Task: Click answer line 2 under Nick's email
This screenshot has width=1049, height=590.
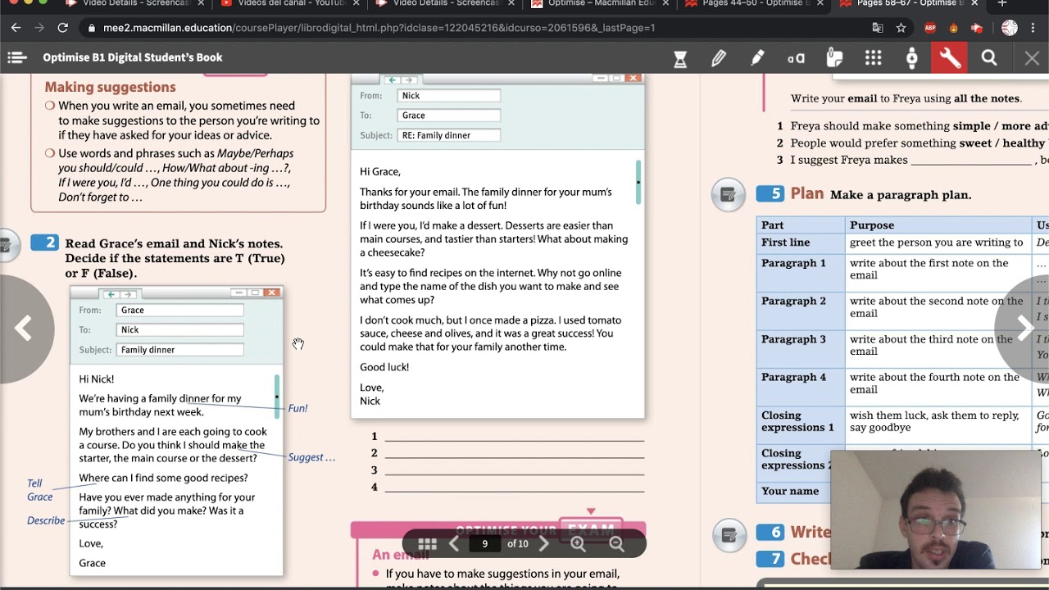Action: click(514, 453)
